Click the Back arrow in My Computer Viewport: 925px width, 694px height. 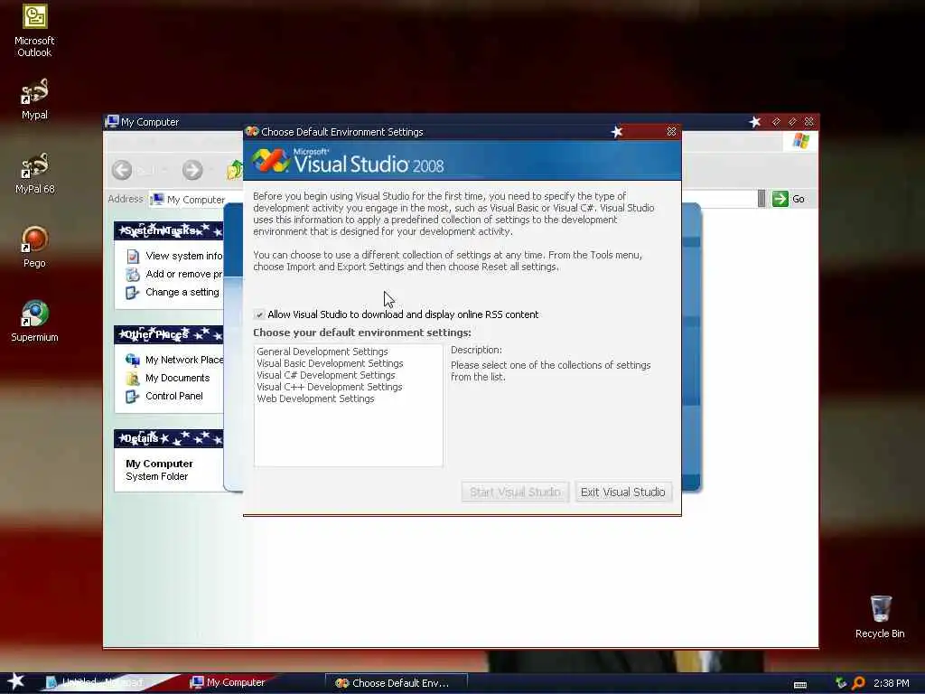click(122, 170)
